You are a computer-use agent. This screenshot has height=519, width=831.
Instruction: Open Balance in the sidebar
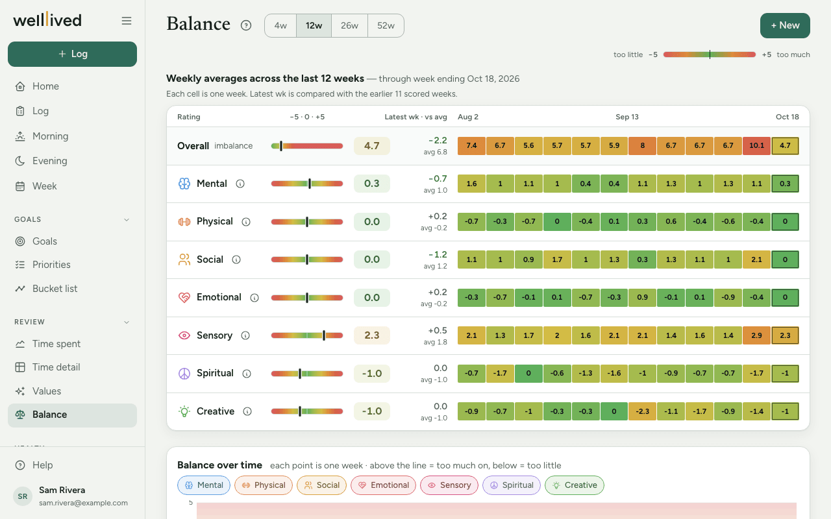pyautogui.click(x=72, y=415)
